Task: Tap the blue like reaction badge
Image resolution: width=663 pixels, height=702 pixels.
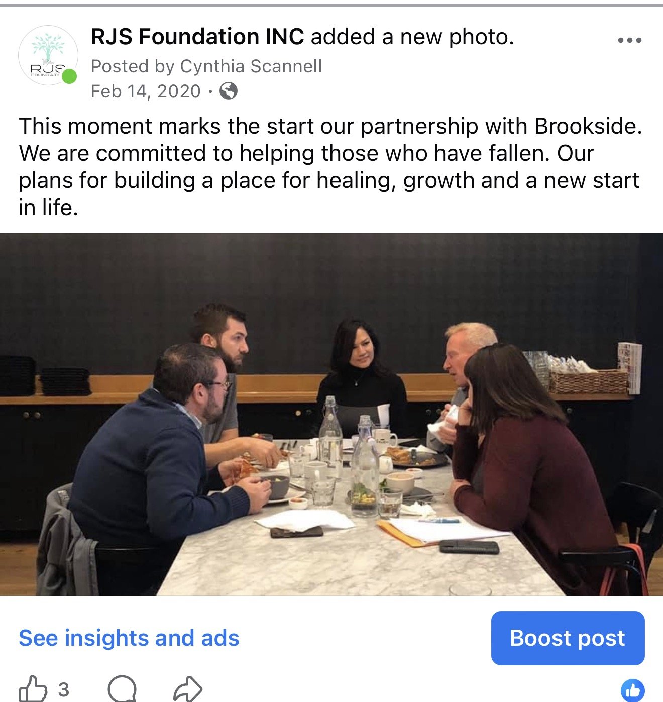Action: point(633,690)
